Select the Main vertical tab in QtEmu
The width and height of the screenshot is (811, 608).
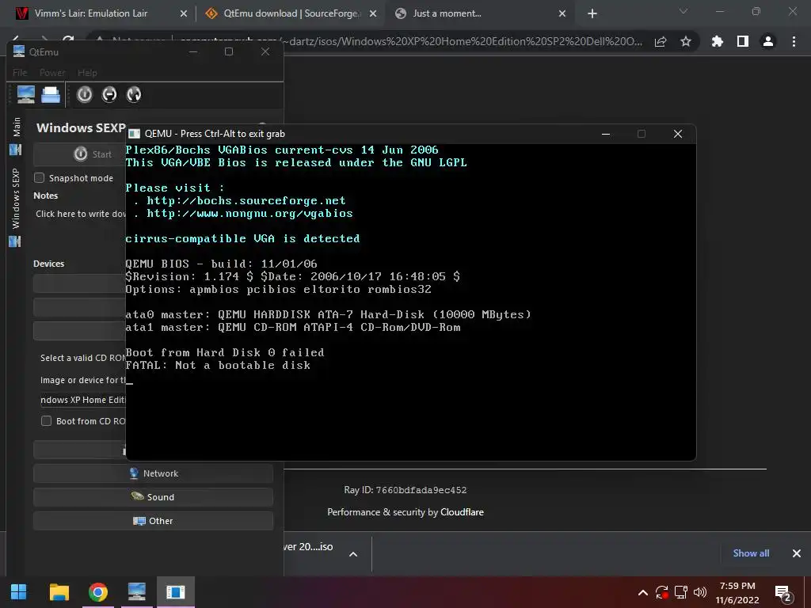pos(16,135)
